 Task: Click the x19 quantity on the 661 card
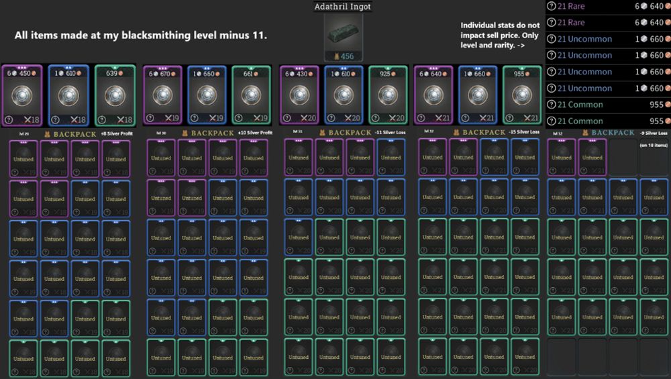pos(260,118)
